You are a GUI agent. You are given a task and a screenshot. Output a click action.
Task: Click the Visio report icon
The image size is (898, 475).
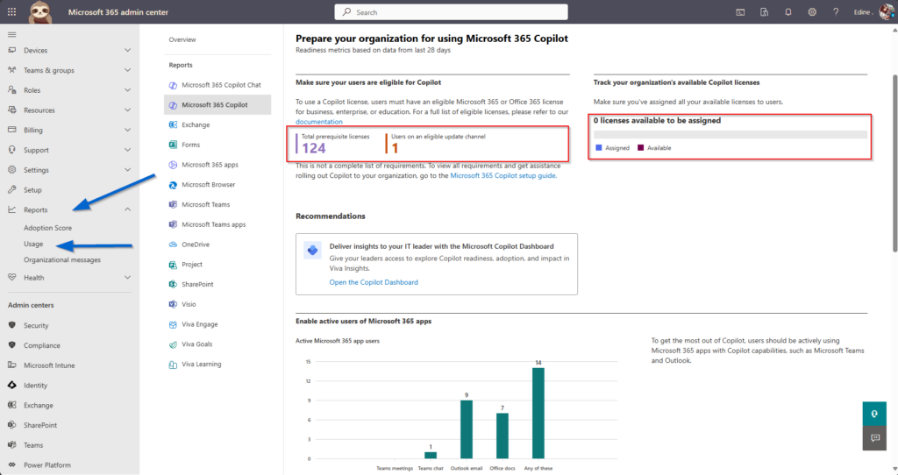click(x=173, y=304)
